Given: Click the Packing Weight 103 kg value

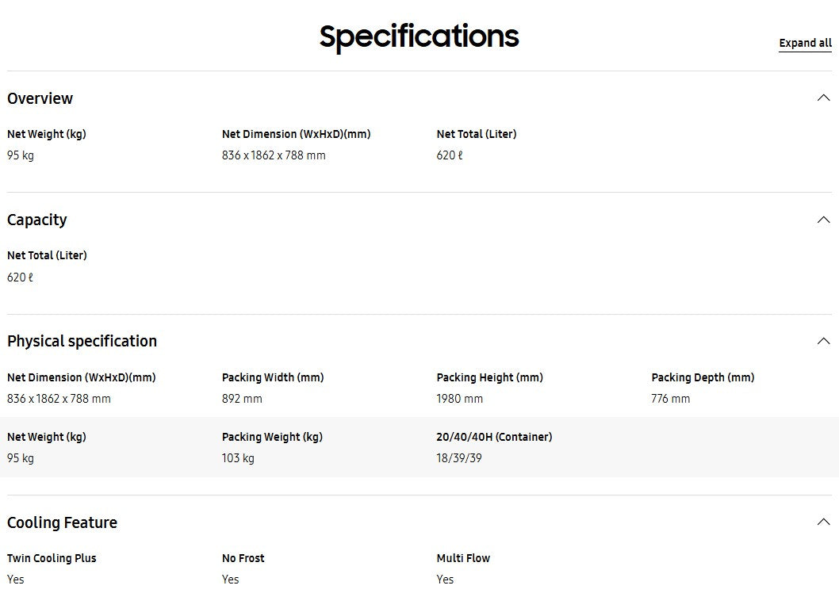Looking at the screenshot, I should pos(238,458).
